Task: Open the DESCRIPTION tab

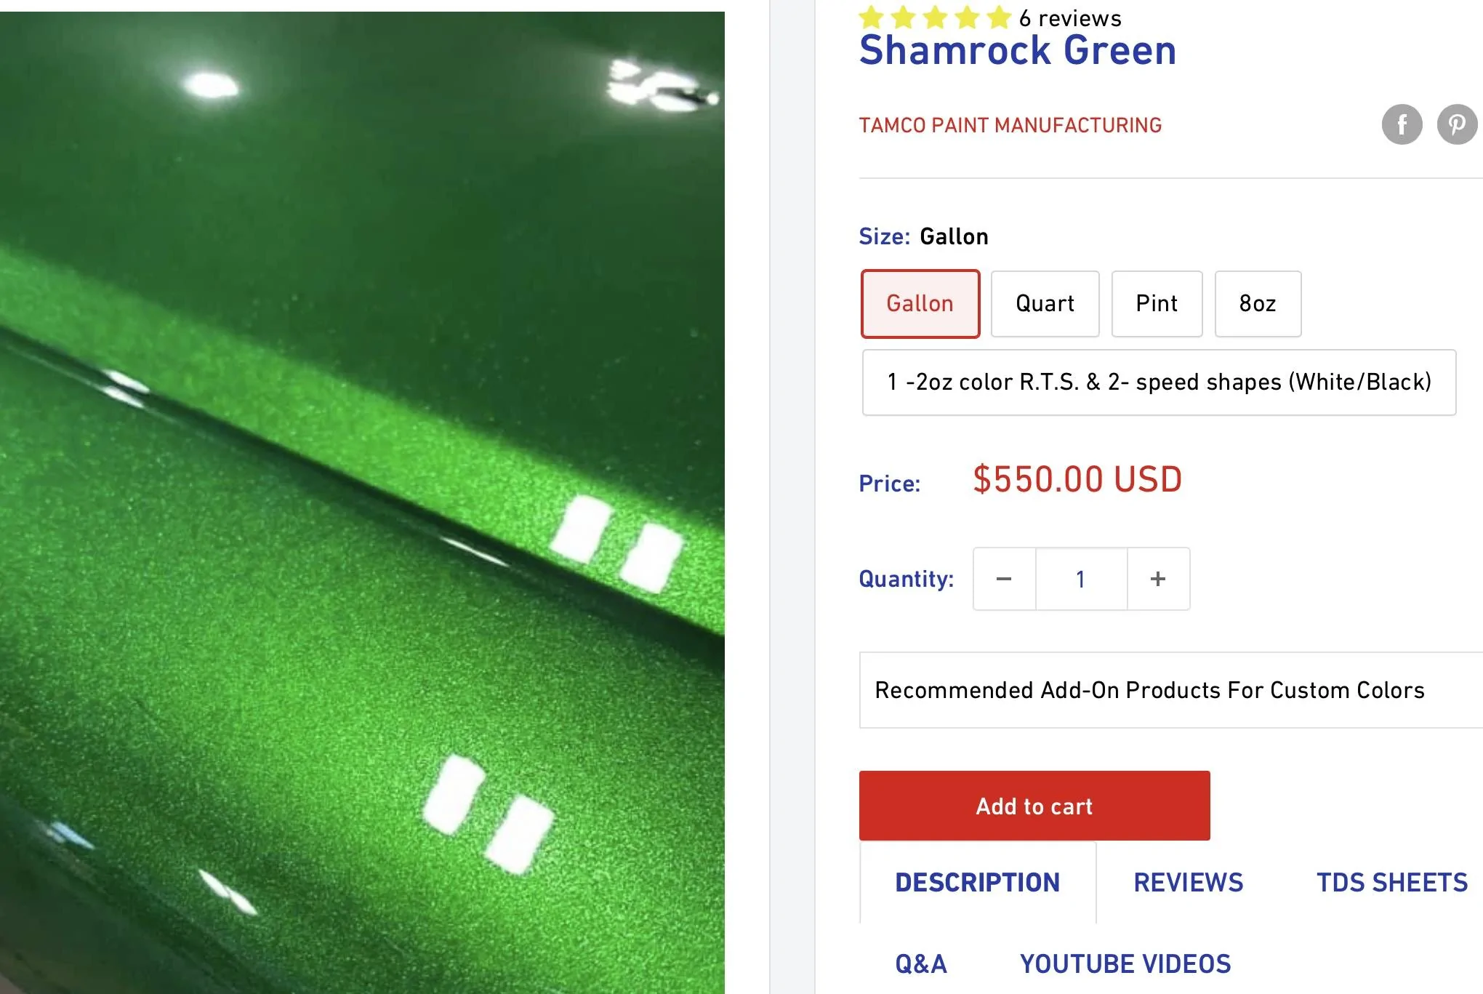Action: [x=978, y=883]
